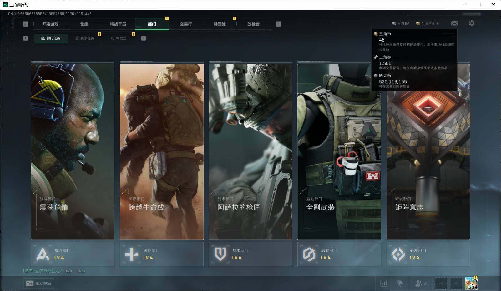Click the world chat message line
The height and width of the screenshot is (291, 501).
click(54, 271)
